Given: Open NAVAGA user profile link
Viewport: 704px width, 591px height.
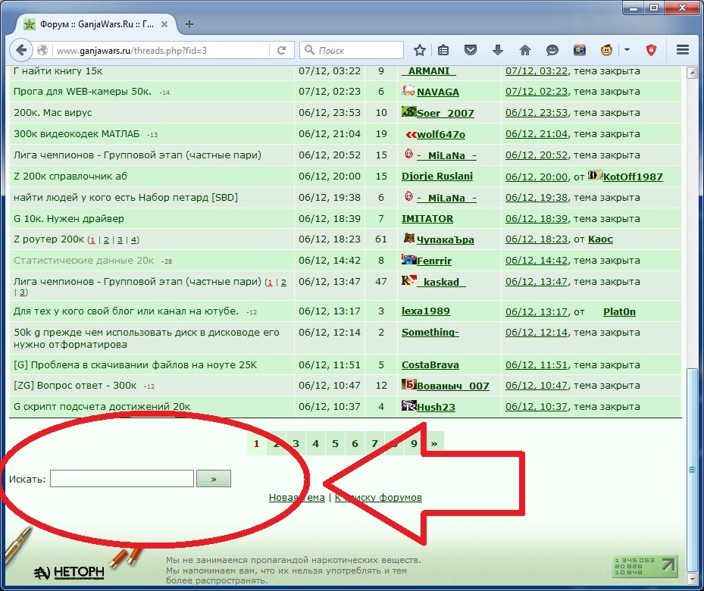Looking at the screenshot, I should click(438, 92).
